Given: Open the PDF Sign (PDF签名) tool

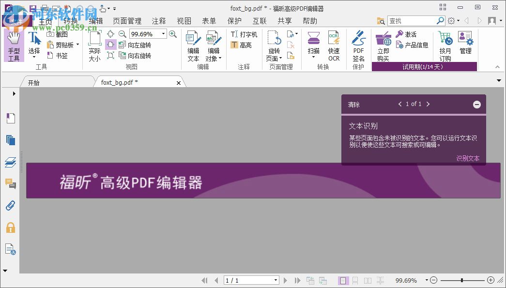Looking at the screenshot, I should tap(358, 46).
